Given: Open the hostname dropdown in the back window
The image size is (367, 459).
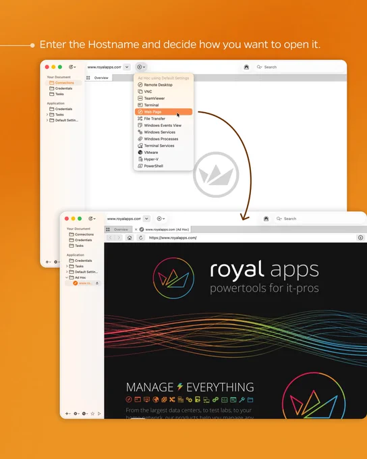Looking at the screenshot, I should pos(127,67).
